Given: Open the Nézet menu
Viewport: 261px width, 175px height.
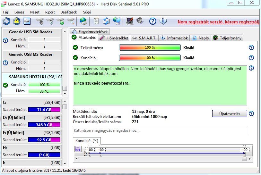Looking at the screenshot, I should [35, 12].
